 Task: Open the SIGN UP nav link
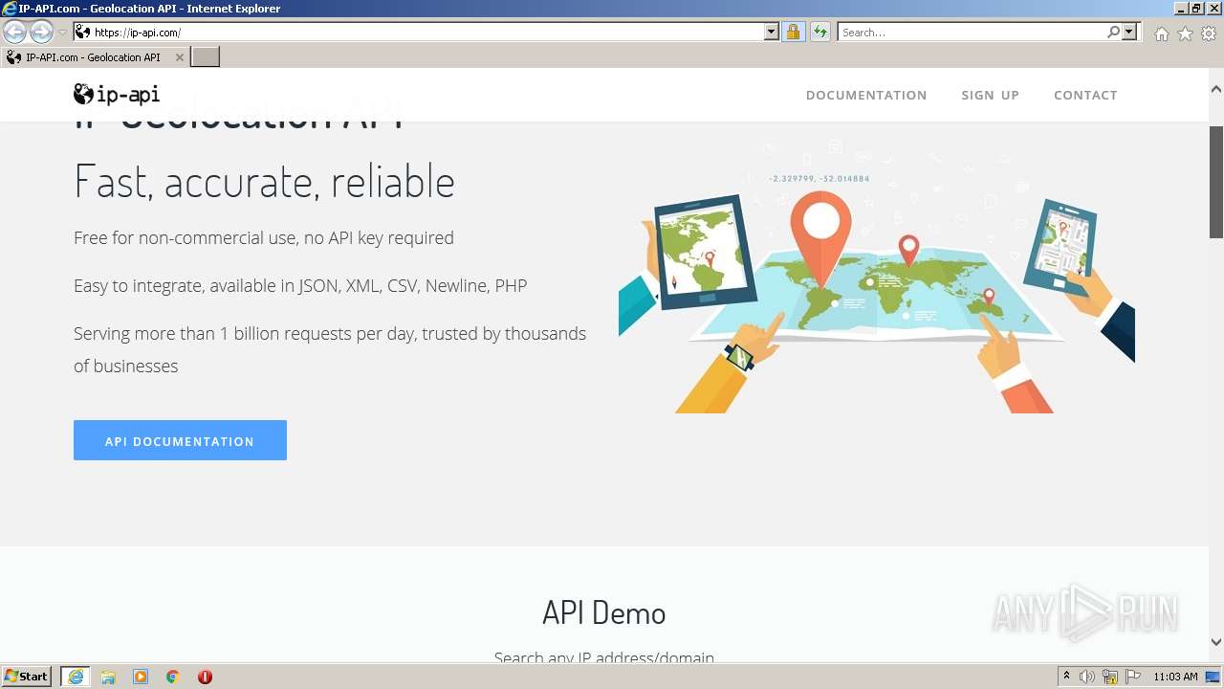(990, 95)
